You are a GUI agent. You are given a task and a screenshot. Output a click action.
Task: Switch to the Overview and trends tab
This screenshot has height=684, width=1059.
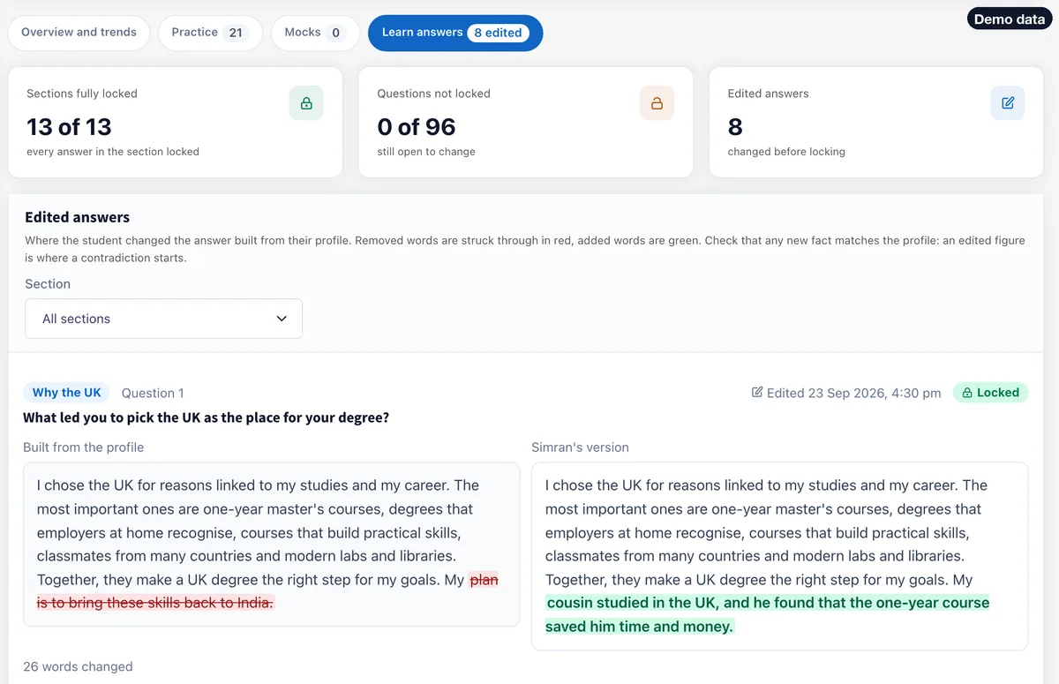79,33
